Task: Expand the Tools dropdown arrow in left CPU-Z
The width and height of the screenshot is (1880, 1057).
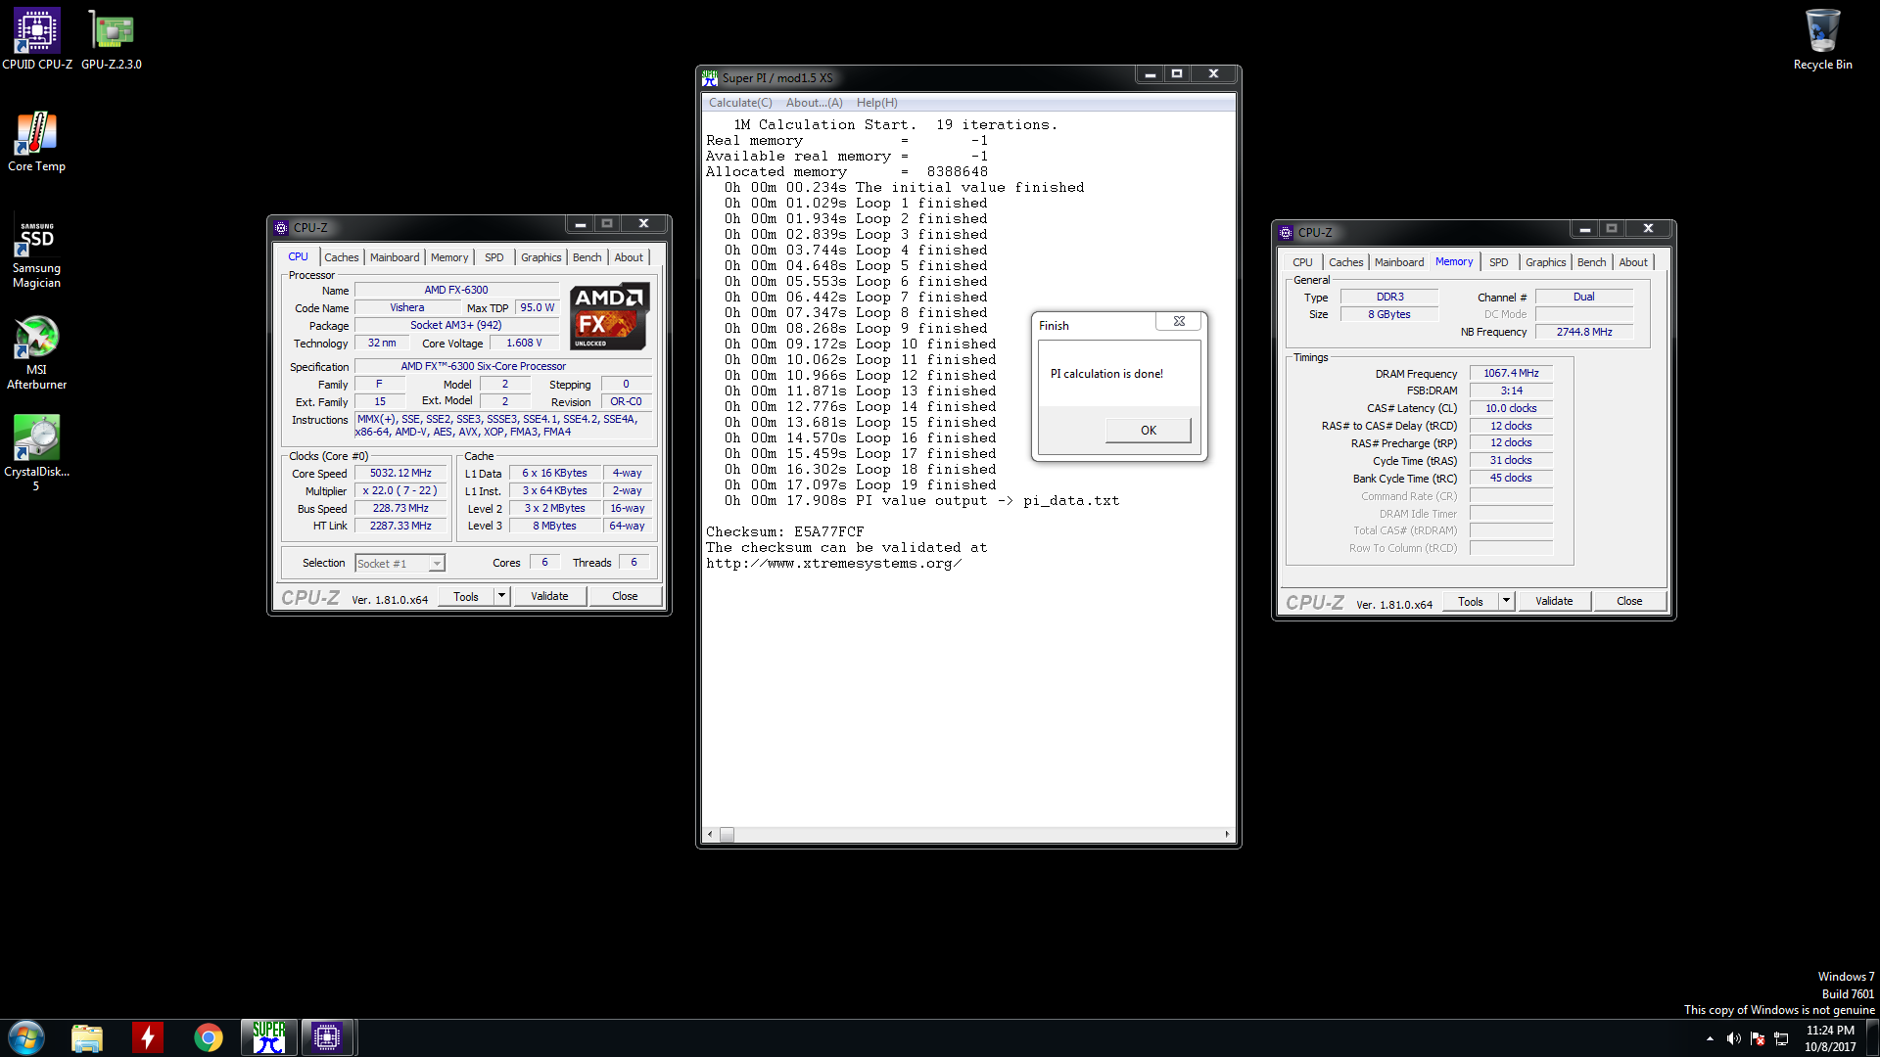Action: 502,597
